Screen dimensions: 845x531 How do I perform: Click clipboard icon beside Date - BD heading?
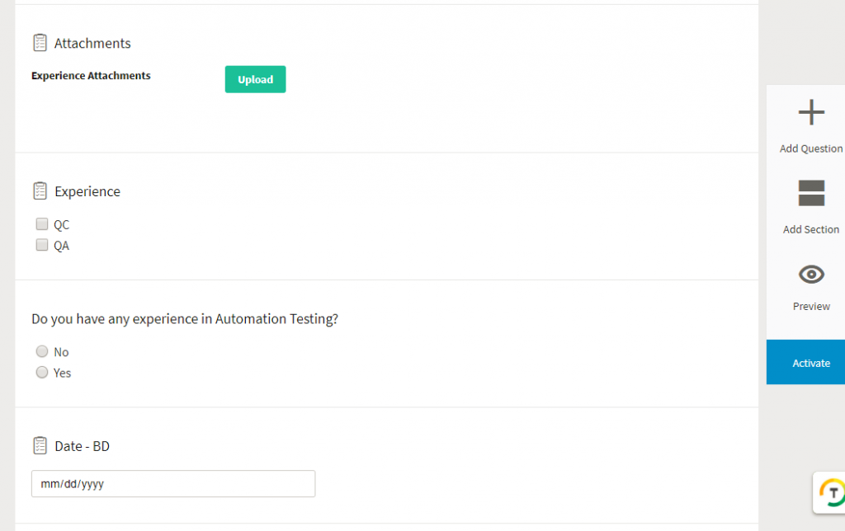pos(40,445)
